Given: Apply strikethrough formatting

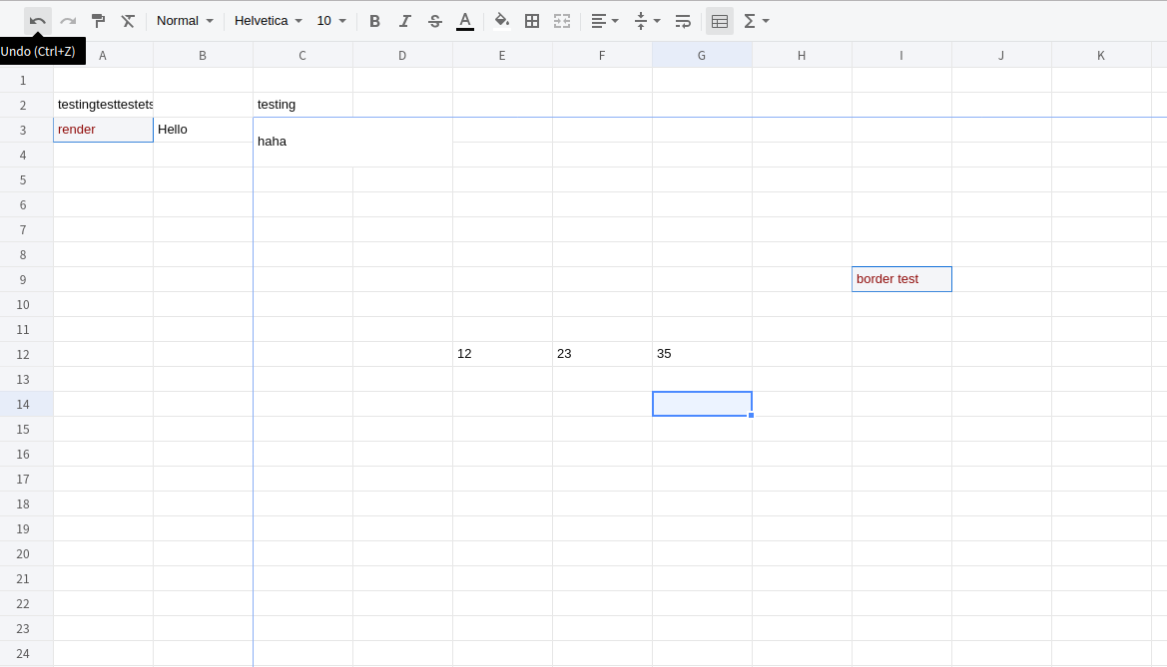Looking at the screenshot, I should click(434, 20).
